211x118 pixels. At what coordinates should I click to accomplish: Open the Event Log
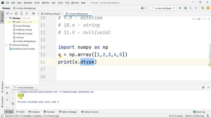click(199, 112)
